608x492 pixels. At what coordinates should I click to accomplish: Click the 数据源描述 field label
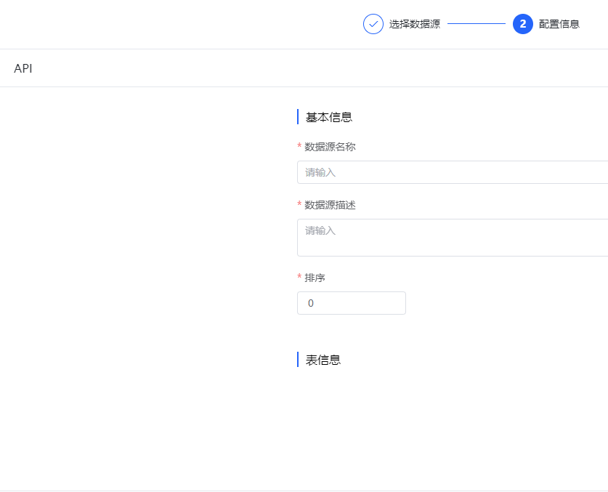[x=330, y=205]
